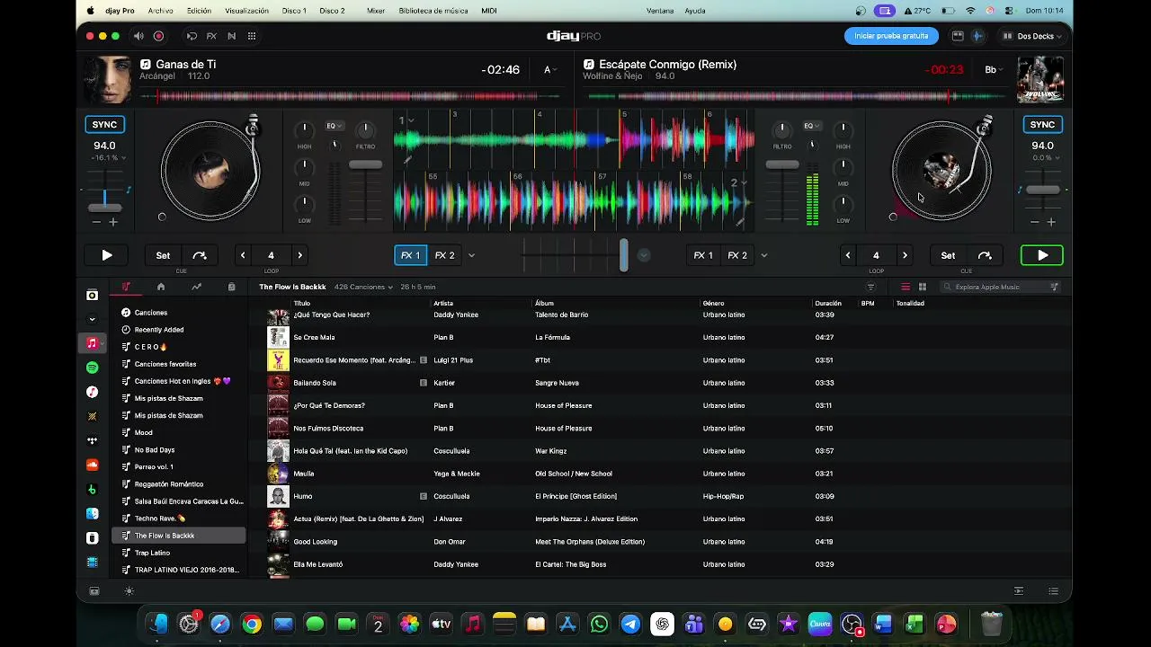
Task: Open the Edición menu
Action: [199, 11]
